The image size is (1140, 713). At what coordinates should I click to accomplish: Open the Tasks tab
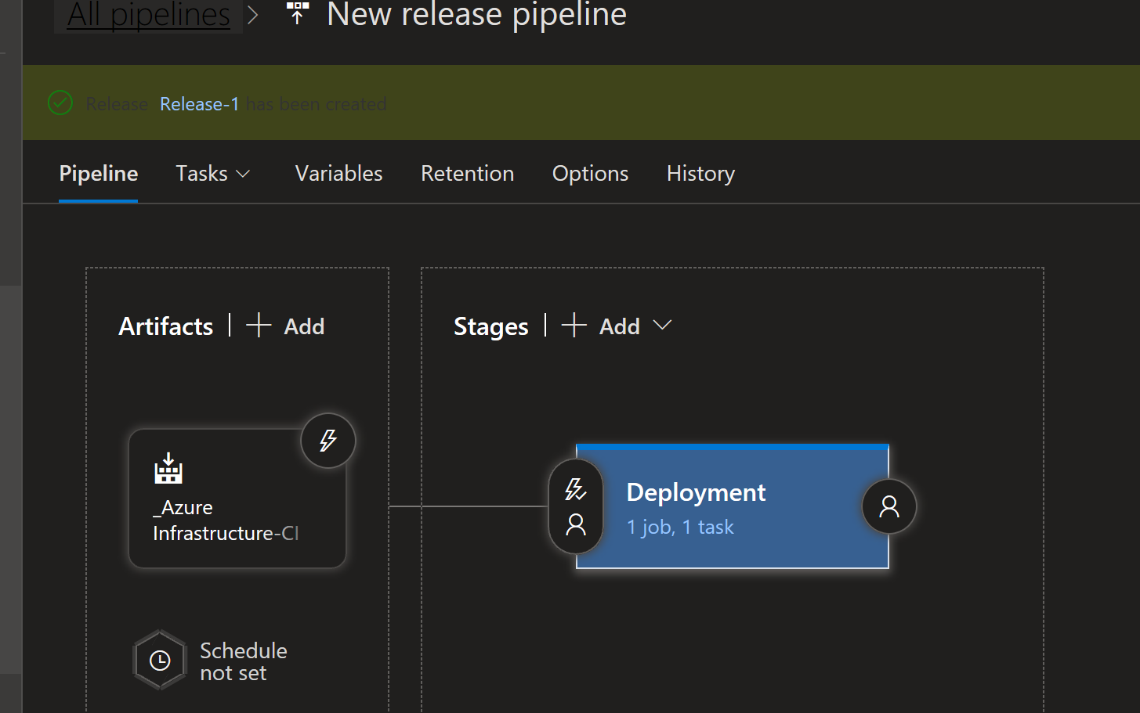coord(201,174)
